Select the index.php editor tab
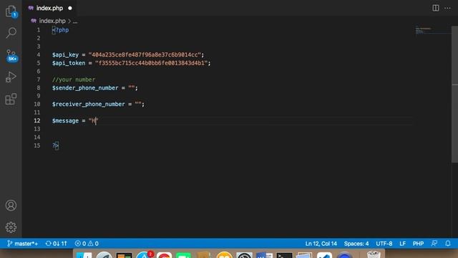The image size is (458, 258). 49,8
